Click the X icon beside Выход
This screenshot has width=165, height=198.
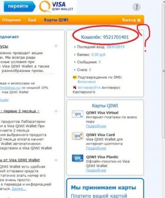tap(139, 20)
